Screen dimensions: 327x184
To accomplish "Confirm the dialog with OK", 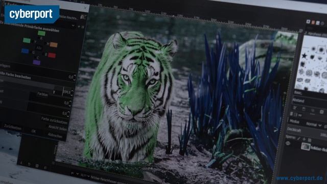I will coord(33,131).
